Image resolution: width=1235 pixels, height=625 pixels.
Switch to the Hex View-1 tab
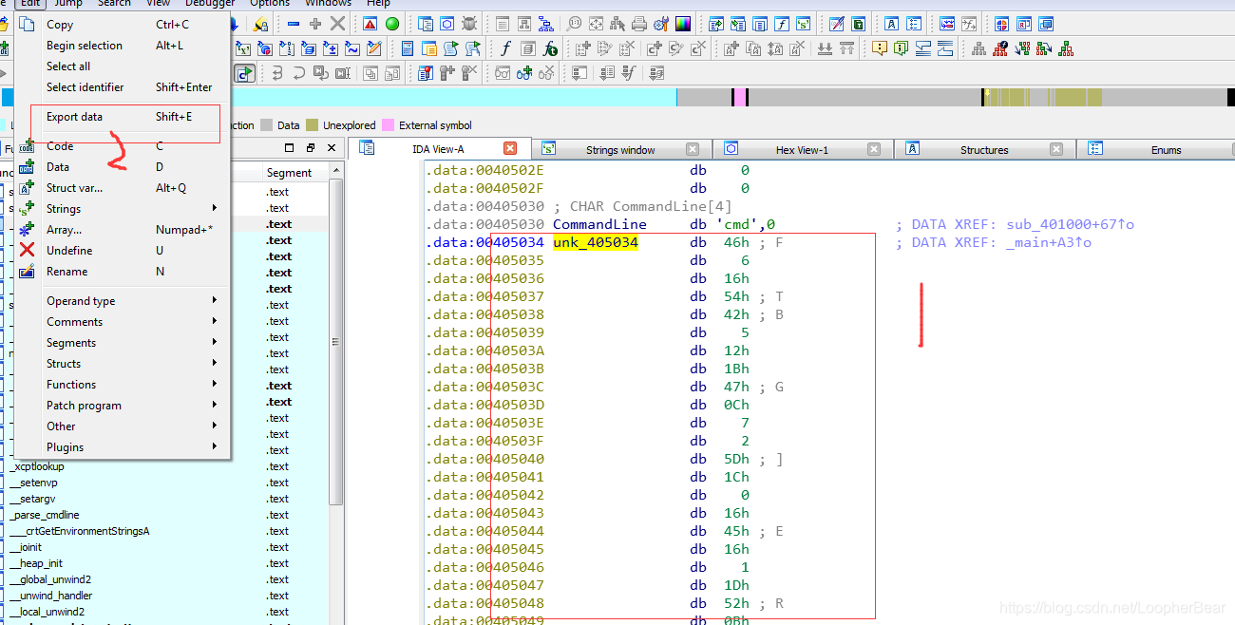click(801, 149)
